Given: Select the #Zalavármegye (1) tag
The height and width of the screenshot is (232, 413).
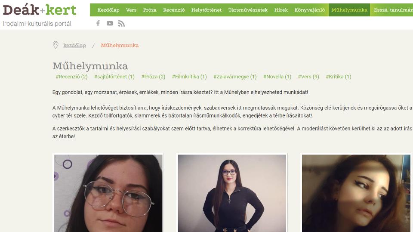Looking at the screenshot, I should coord(235,77).
